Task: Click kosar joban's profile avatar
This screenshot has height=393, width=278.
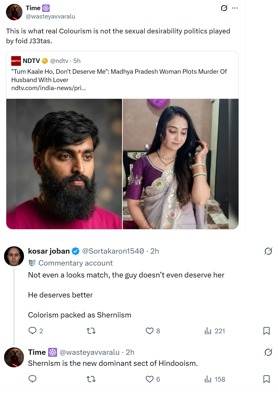Action: coord(14,256)
